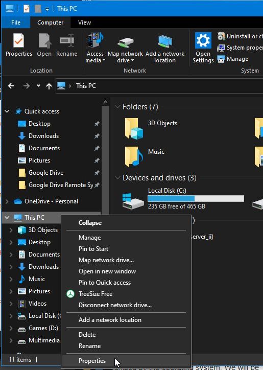Choose Open in new window
Screen dimensions: 263x370
(x=126, y=271)
